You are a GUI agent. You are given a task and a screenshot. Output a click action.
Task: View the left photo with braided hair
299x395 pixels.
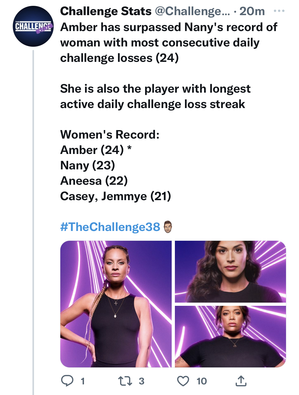pos(116,304)
